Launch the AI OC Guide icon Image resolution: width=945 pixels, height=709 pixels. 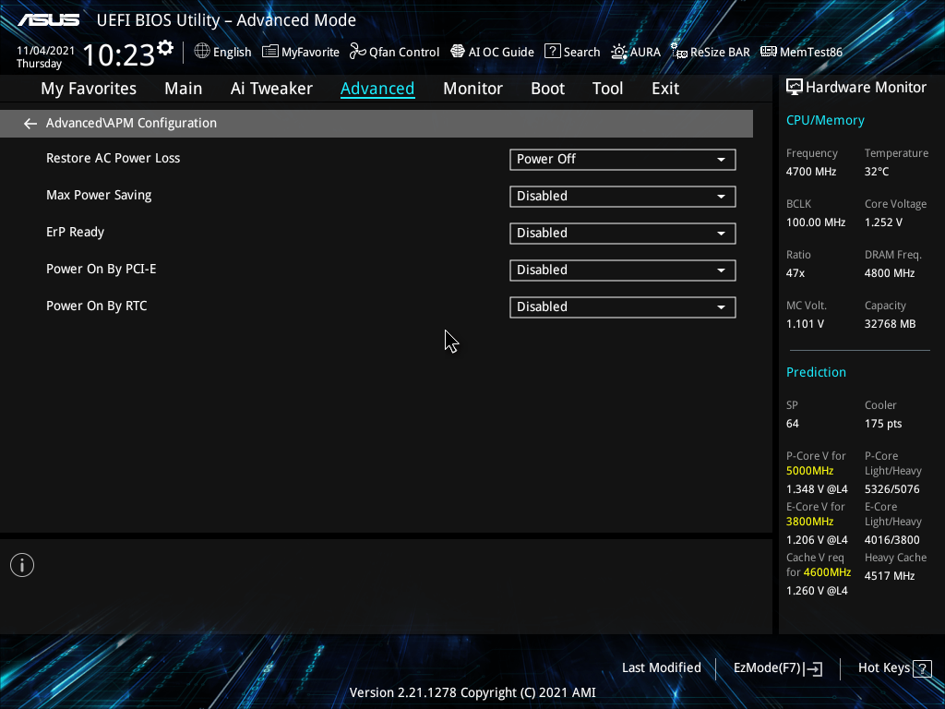click(458, 52)
